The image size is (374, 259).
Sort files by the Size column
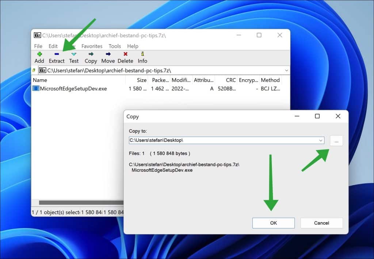[x=142, y=80]
